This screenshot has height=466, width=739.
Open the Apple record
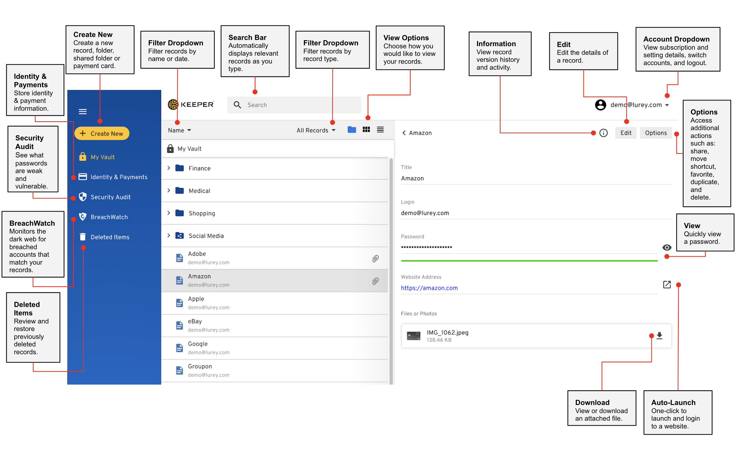(x=275, y=303)
